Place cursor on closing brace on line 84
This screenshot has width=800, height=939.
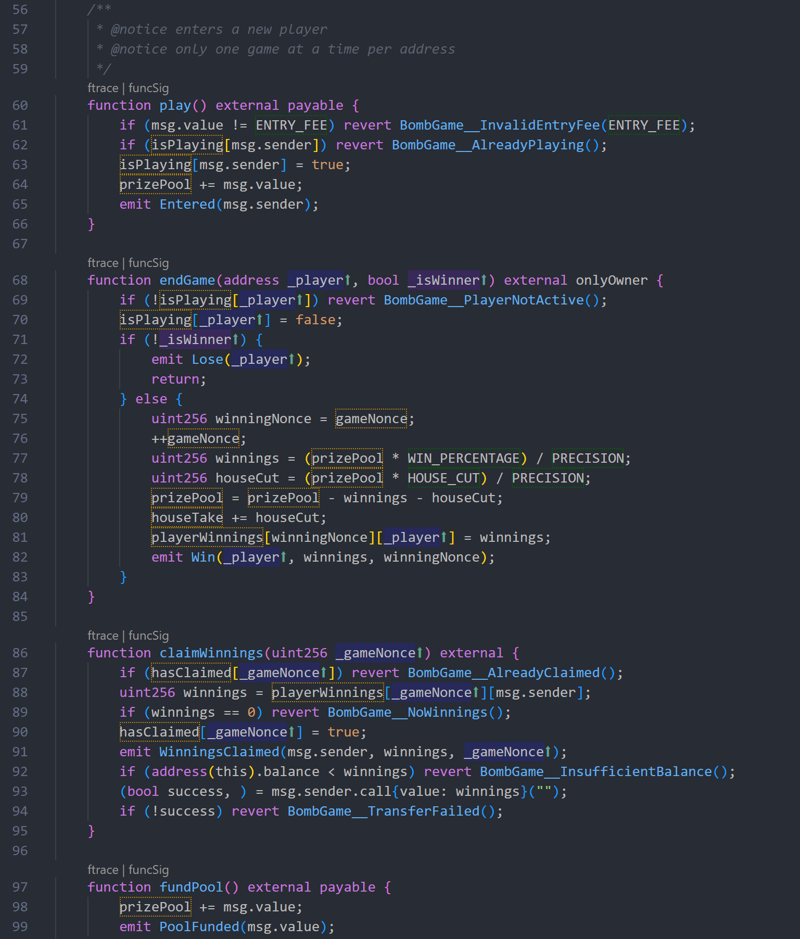click(x=92, y=597)
